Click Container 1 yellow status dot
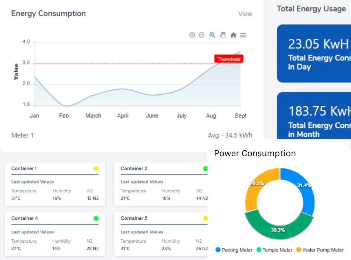Viewport: 351px width, 260px height. point(96,169)
